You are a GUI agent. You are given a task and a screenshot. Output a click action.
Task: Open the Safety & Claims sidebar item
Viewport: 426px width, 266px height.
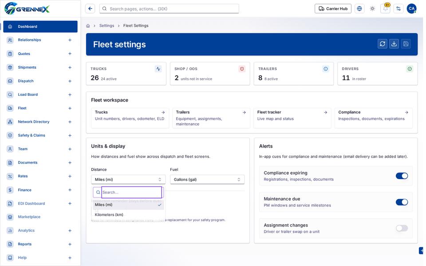pos(40,136)
